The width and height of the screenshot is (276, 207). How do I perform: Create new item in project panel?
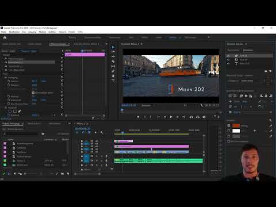click(x=68, y=174)
